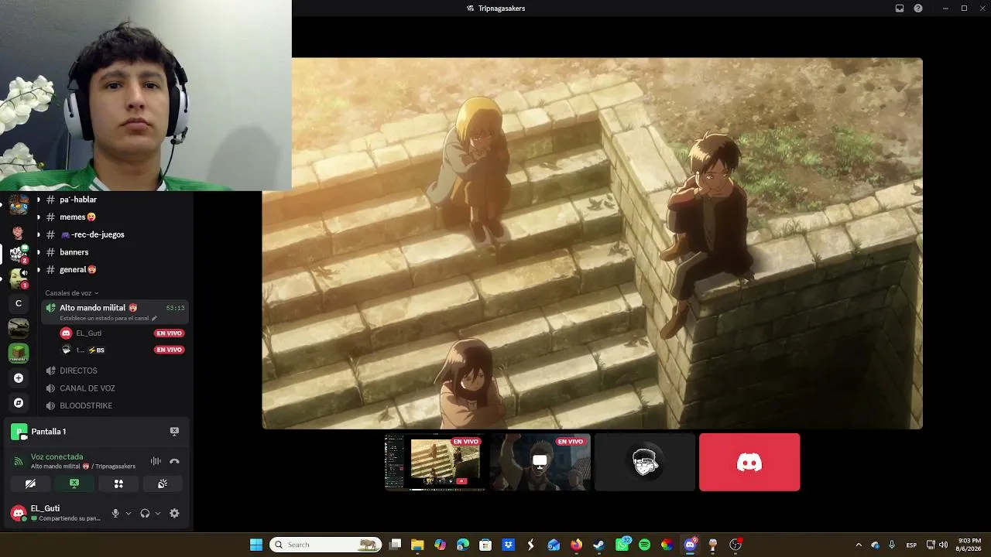Disconnect from voice with the hang-up icon

pyautogui.click(x=174, y=461)
